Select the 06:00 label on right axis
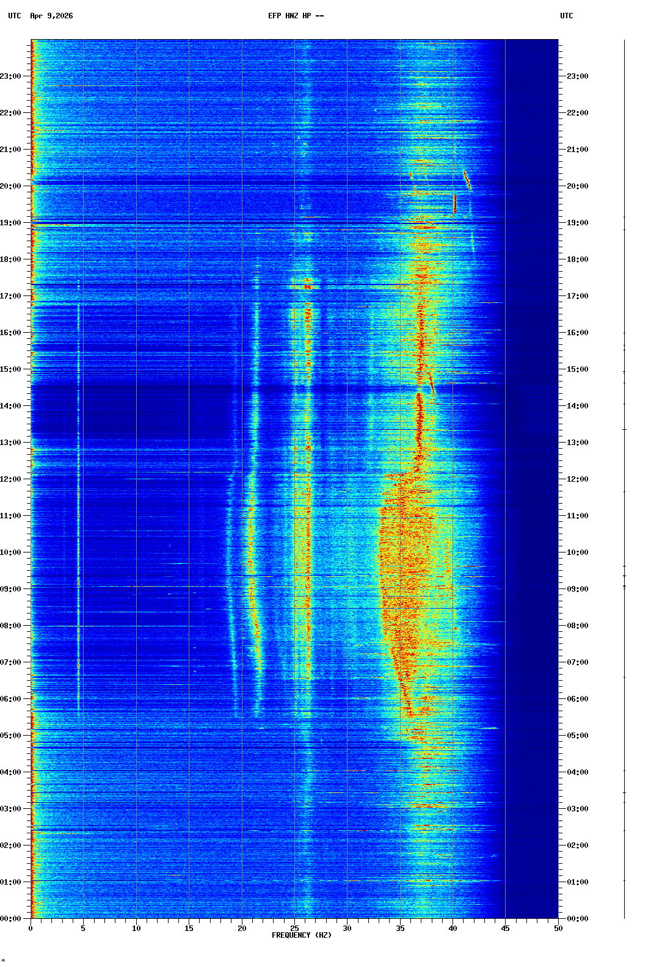 click(577, 699)
